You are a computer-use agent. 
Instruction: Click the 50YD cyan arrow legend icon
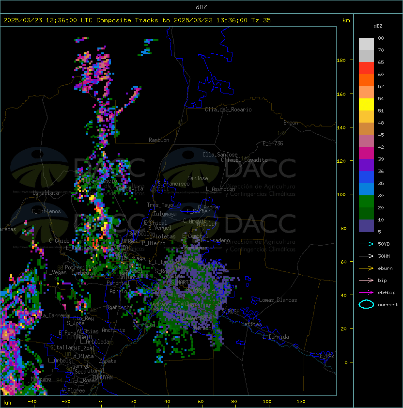pyautogui.click(x=366, y=244)
